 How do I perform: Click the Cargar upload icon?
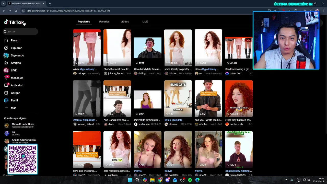point(6,93)
